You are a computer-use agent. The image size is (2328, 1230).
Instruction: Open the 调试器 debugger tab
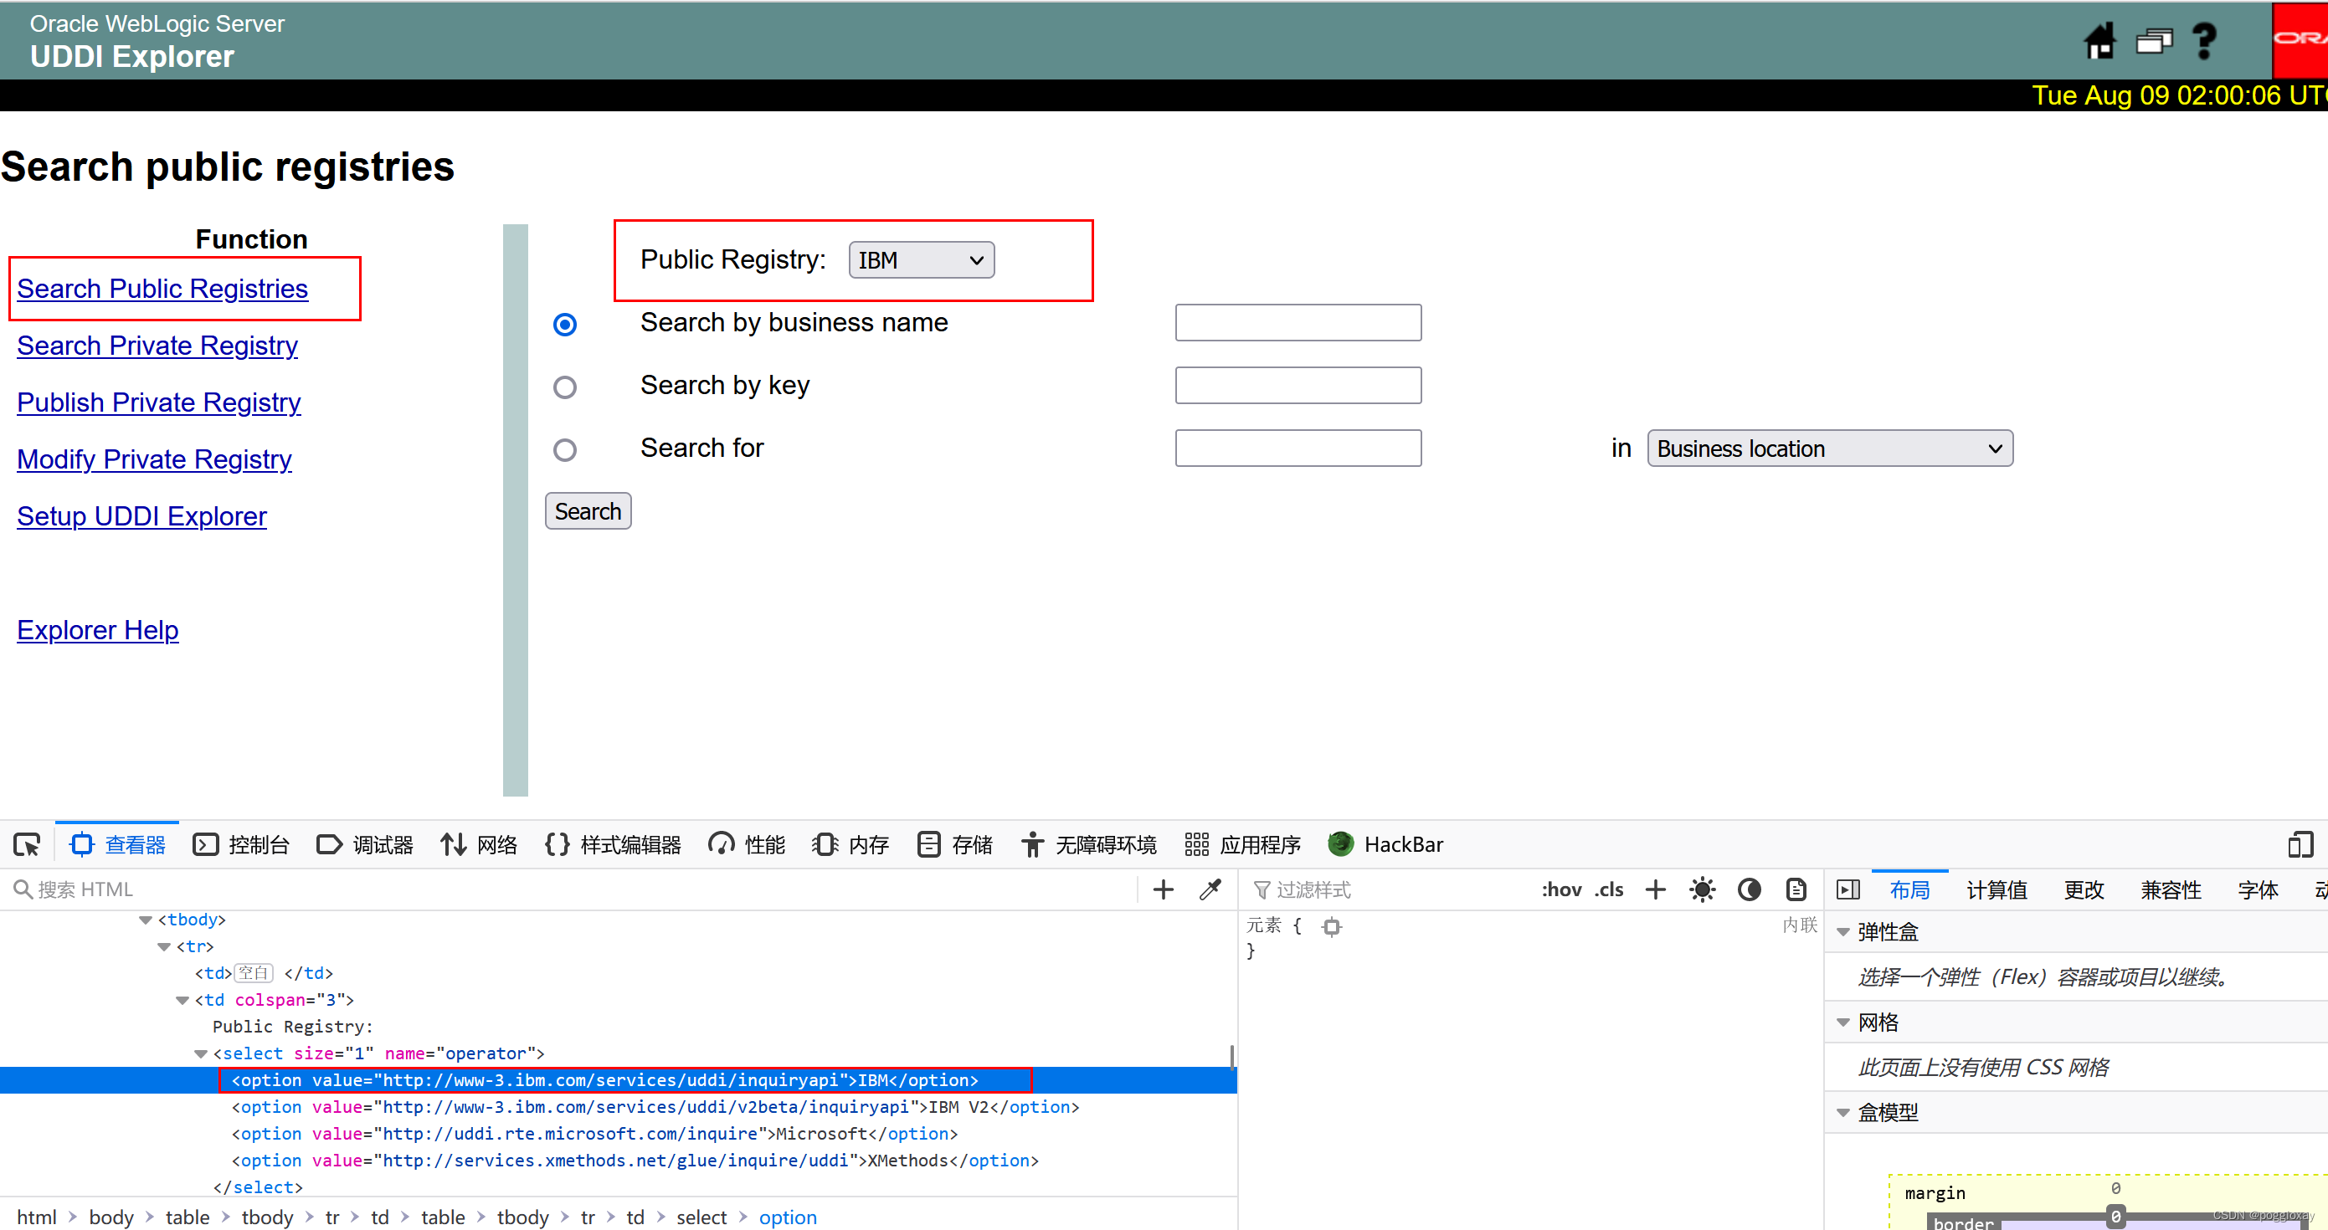(365, 844)
